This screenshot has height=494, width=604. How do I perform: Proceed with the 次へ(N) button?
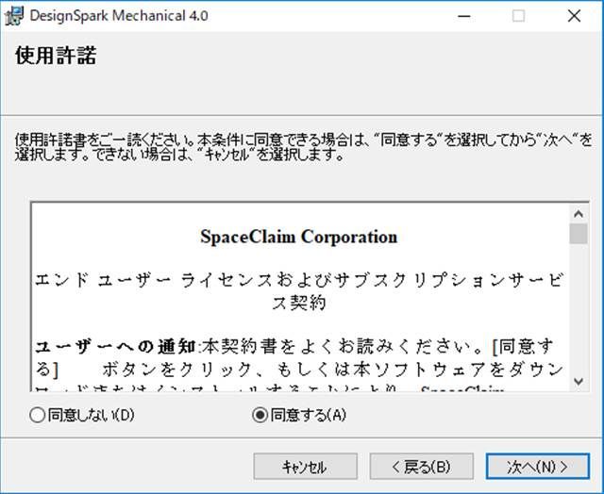coord(538,467)
